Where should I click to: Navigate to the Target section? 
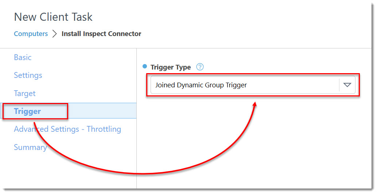click(x=24, y=94)
